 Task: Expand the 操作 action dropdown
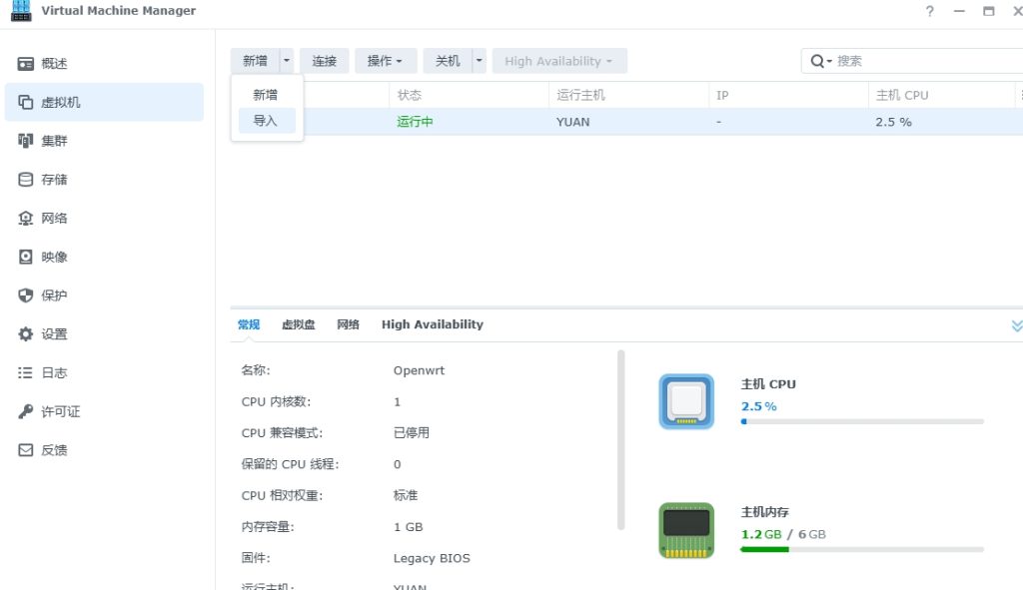(385, 61)
